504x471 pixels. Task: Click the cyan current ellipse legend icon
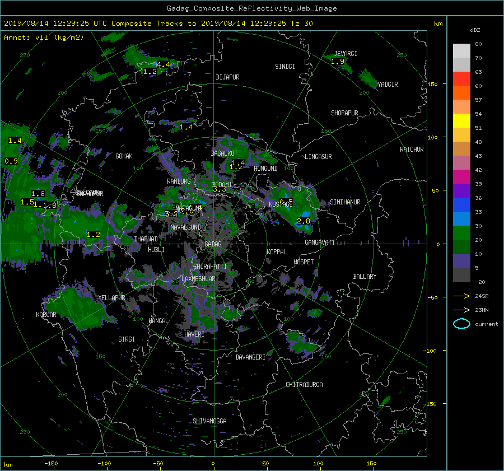click(x=461, y=324)
